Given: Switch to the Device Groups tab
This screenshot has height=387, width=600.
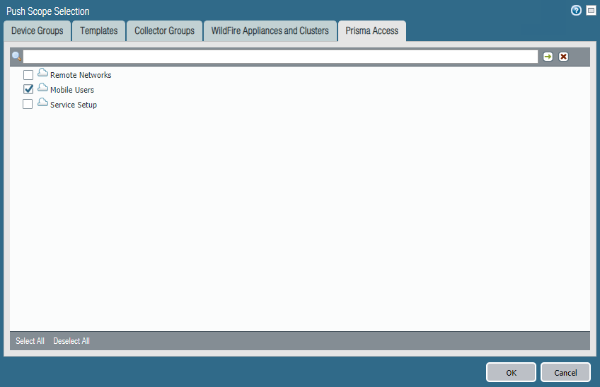Looking at the screenshot, I should (37, 30).
